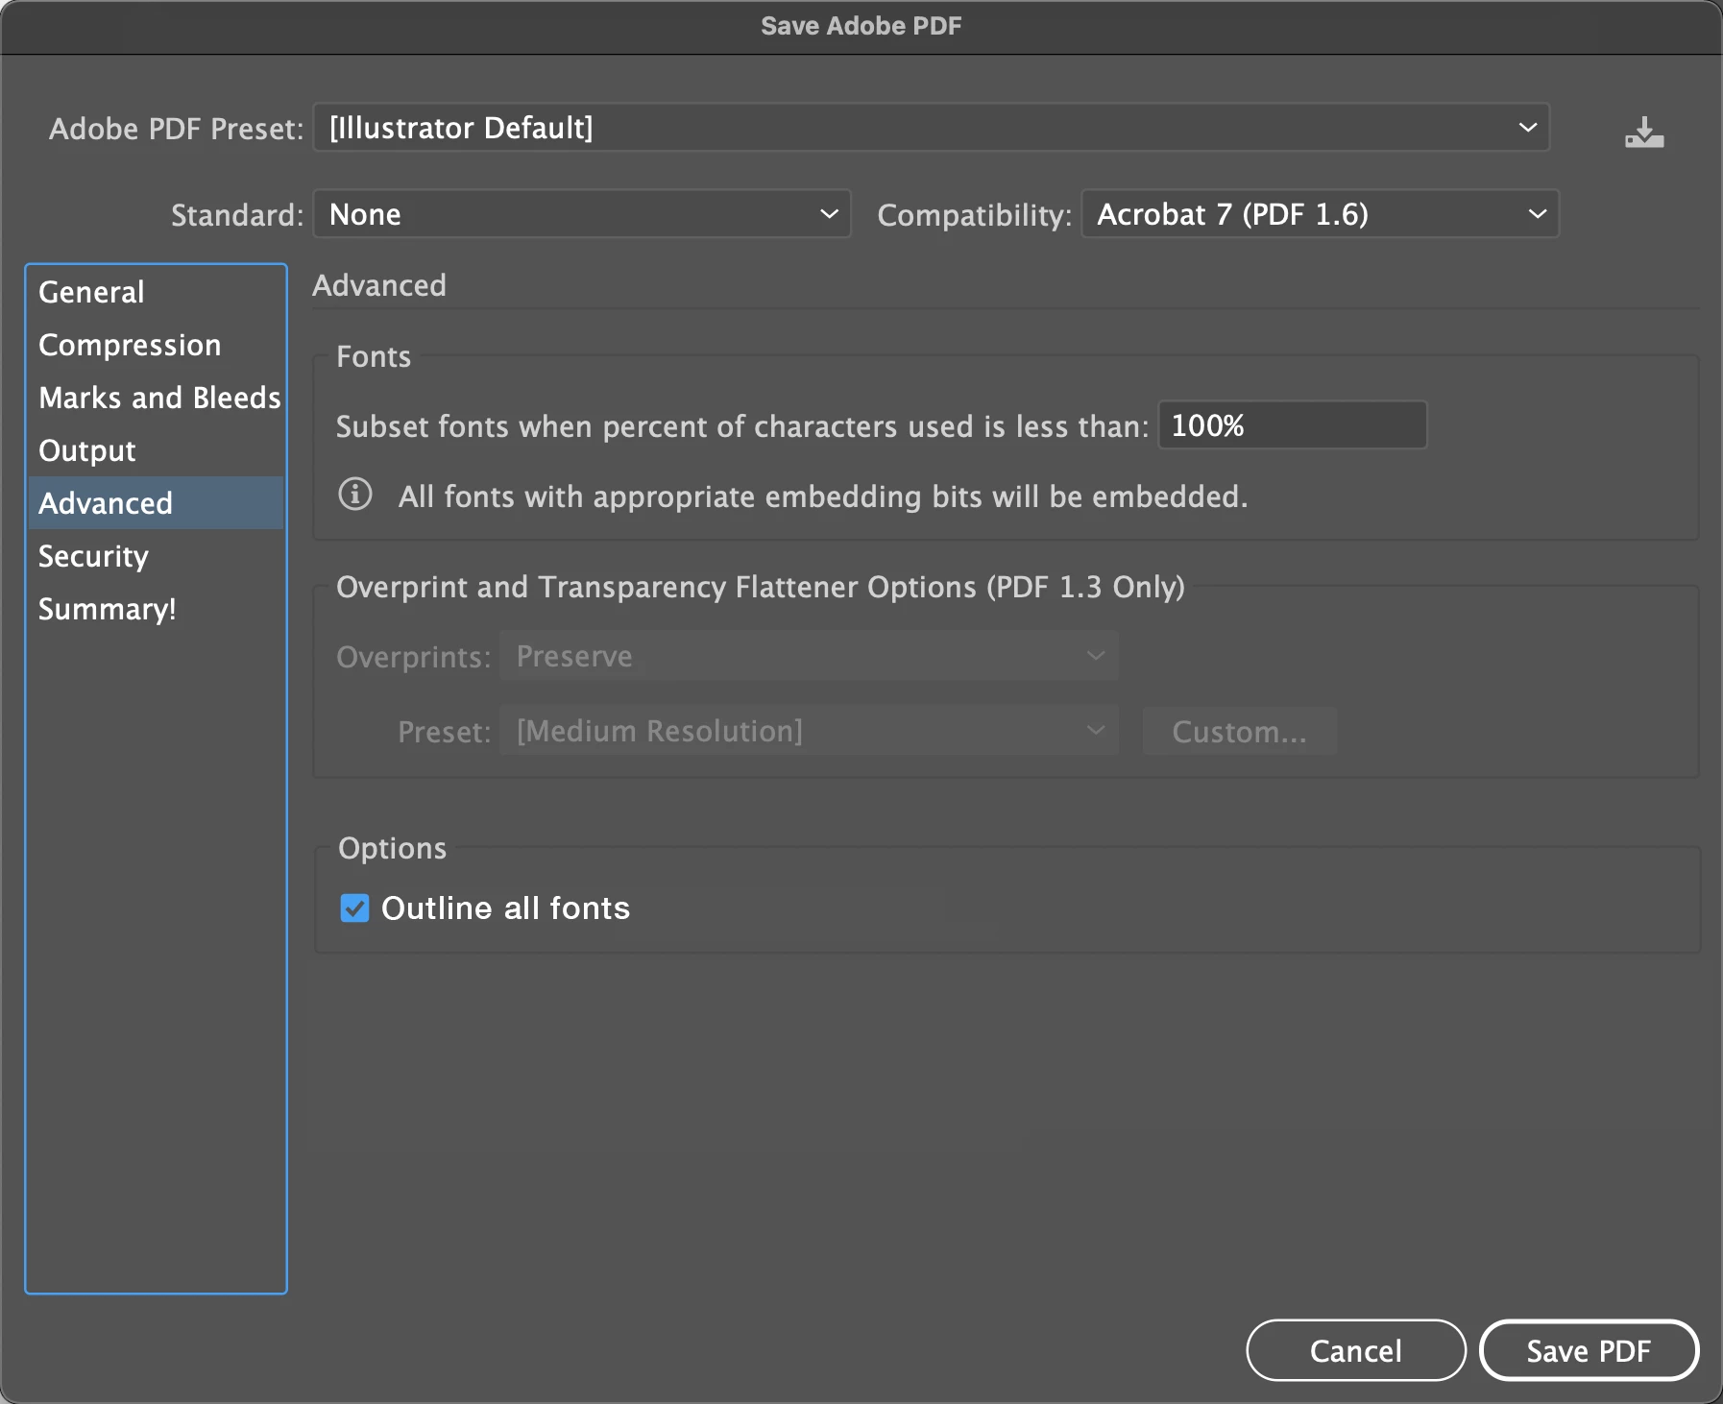Open the Standard dropdown showing None

click(x=582, y=214)
